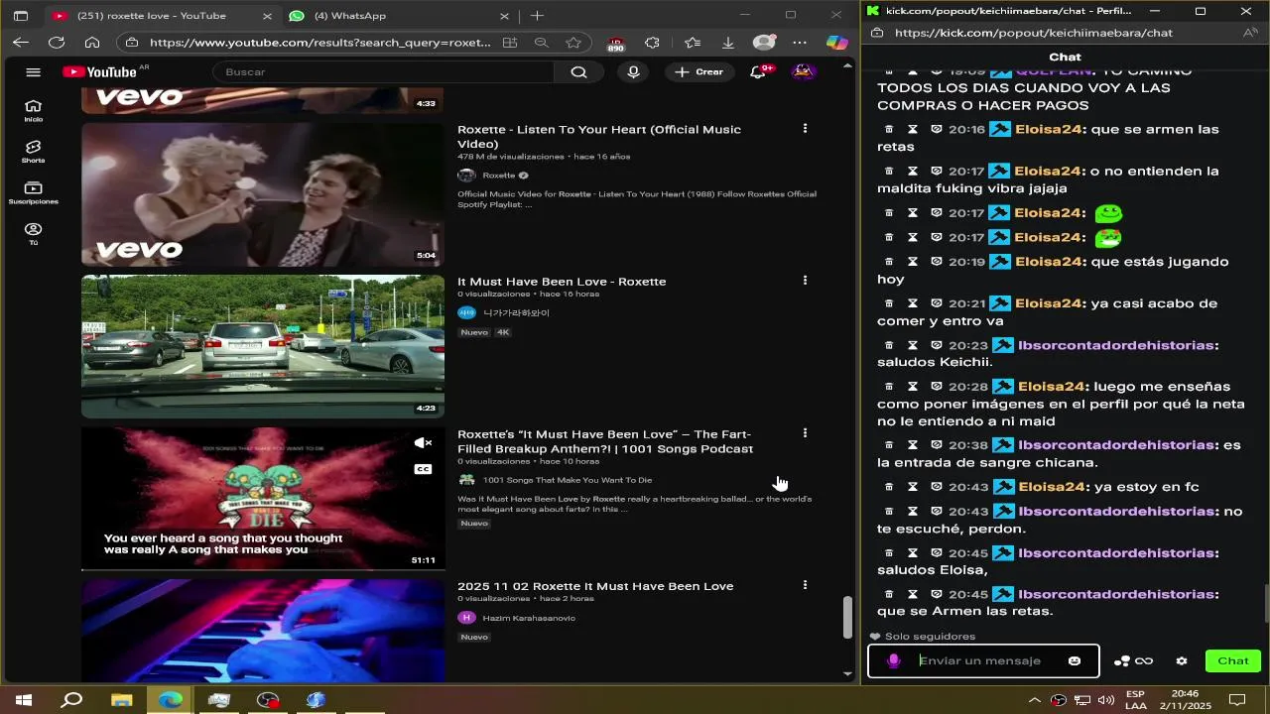Image resolution: width=1270 pixels, height=714 pixels.
Task: Click username Ibsorcontadordehistorias saying saludos Keichii
Action: pos(1116,345)
